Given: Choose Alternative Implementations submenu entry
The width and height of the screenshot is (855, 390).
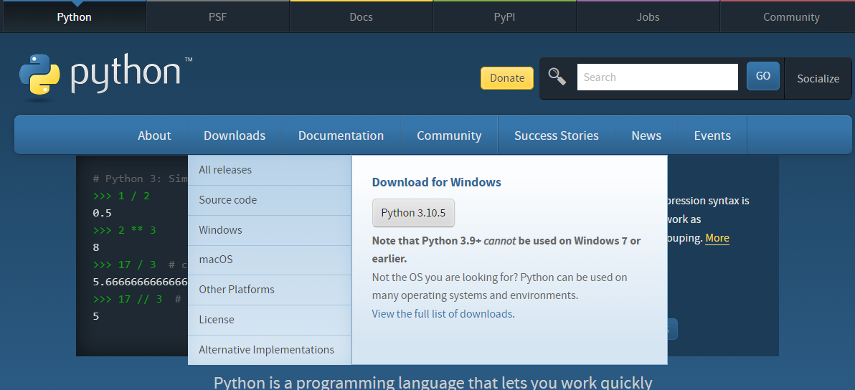Looking at the screenshot, I should click(x=270, y=350).
